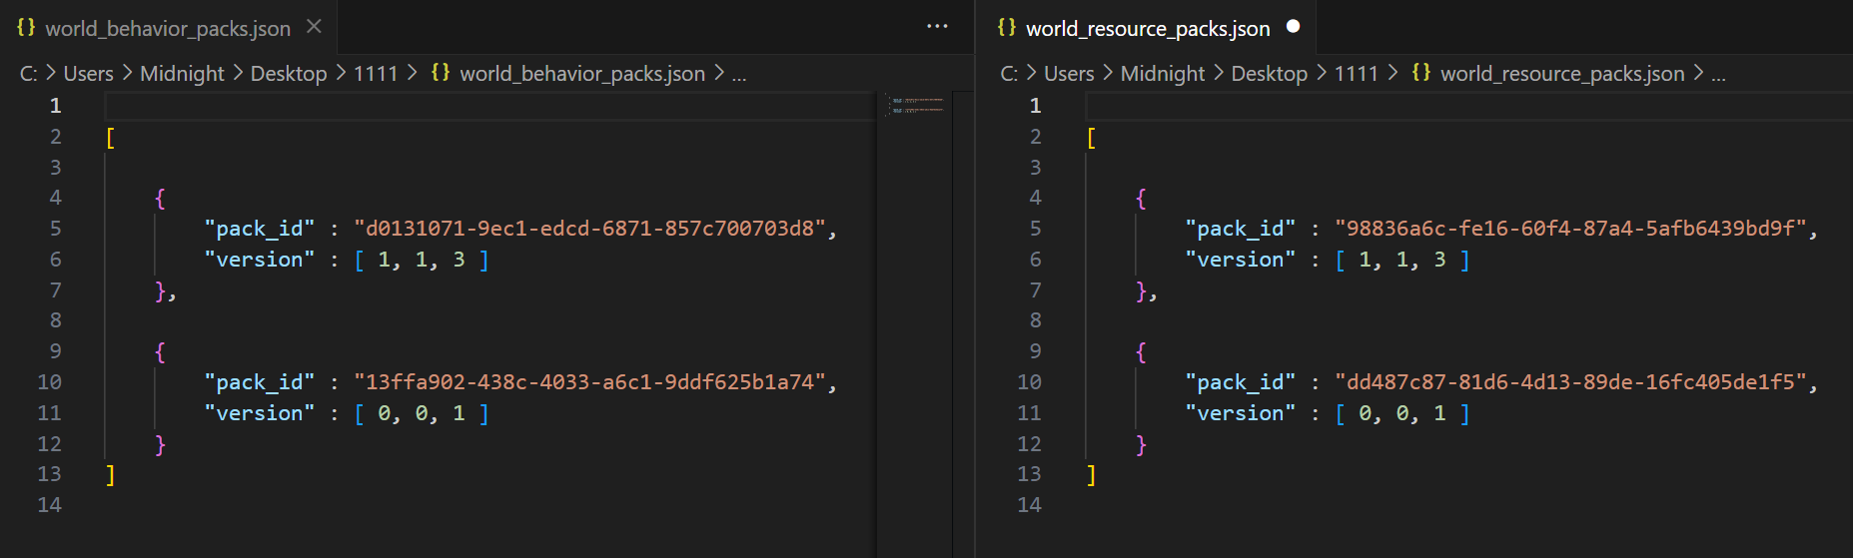Click the opening curly brace on line 9 right editor

(x=1141, y=352)
